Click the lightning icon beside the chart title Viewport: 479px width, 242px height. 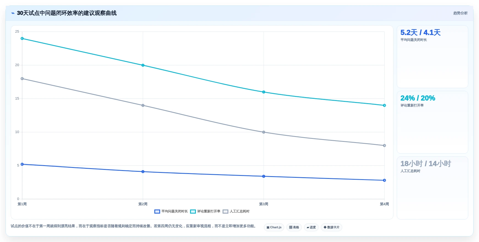[x=13, y=13]
